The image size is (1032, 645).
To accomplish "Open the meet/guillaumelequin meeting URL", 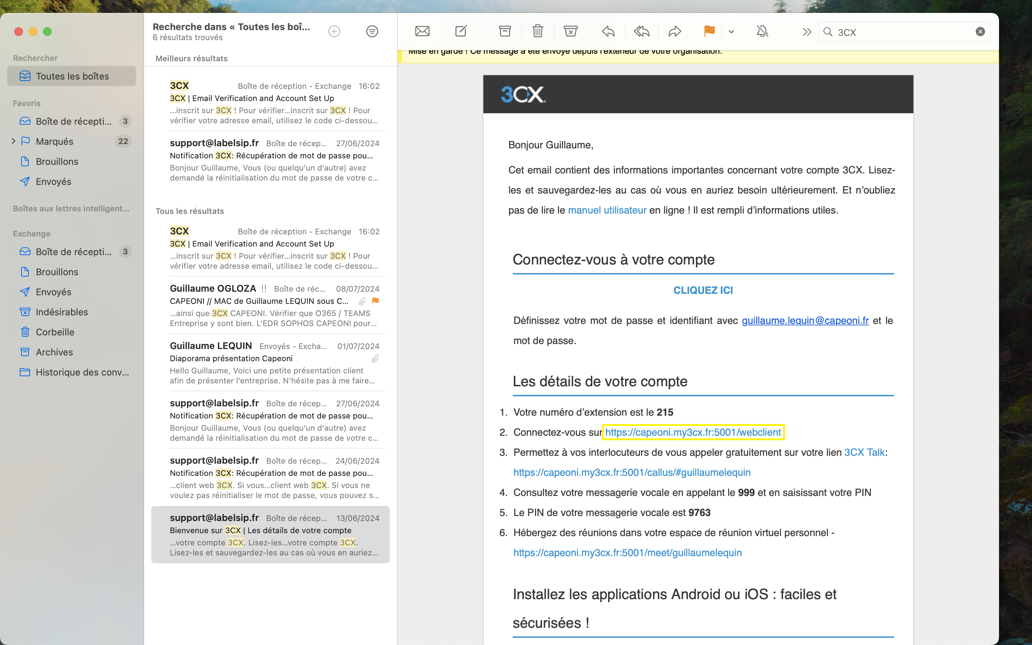I will pyautogui.click(x=627, y=553).
